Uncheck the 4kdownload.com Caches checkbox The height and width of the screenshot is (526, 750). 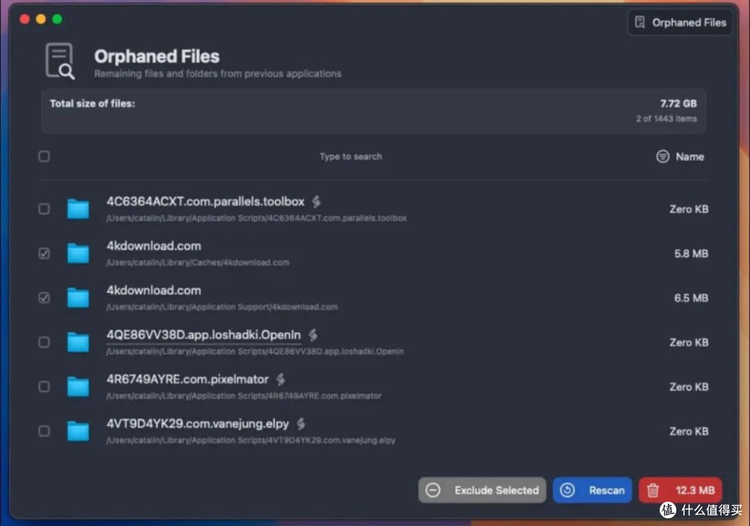(44, 253)
